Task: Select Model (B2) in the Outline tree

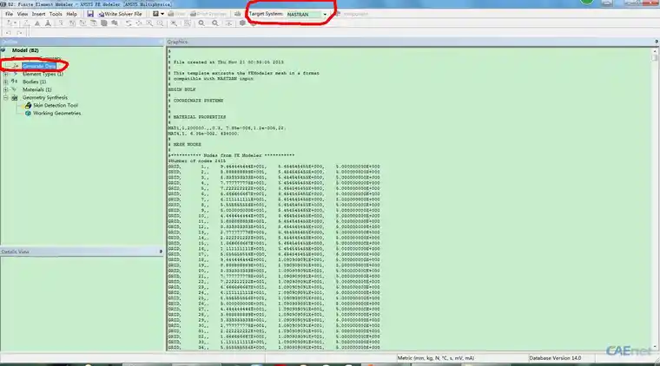Action: coord(25,50)
